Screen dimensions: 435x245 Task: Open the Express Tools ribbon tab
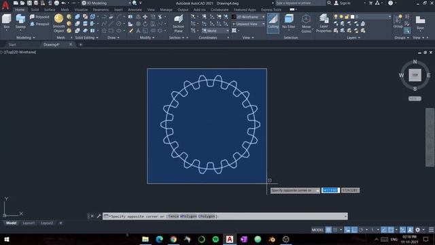click(271, 10)
